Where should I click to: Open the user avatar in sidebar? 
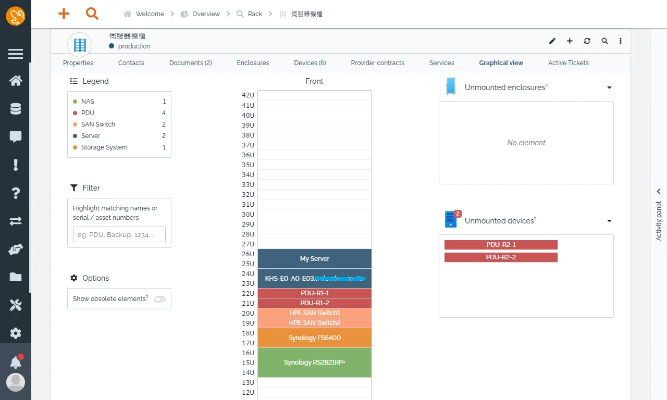point(16,382)
